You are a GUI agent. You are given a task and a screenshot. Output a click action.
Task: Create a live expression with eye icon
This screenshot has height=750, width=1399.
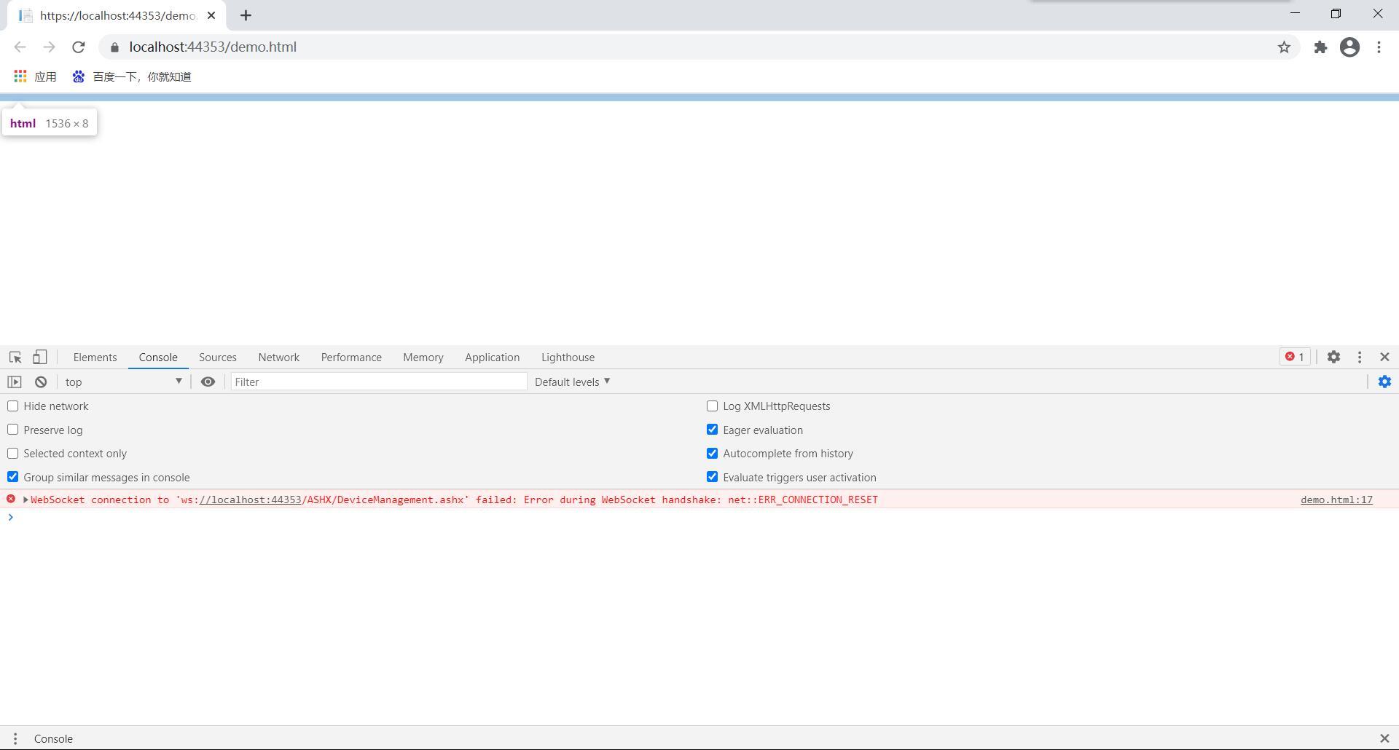click(208, 382)
